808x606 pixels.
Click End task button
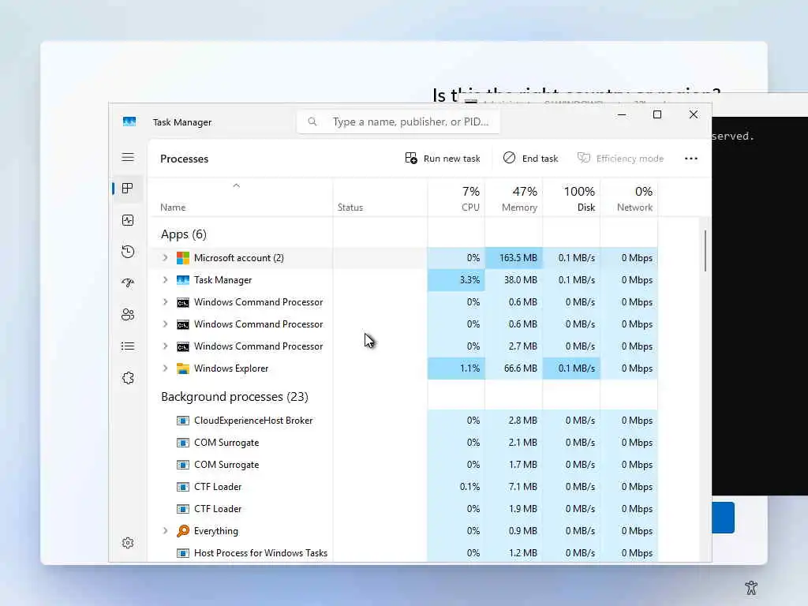(531, 158)
